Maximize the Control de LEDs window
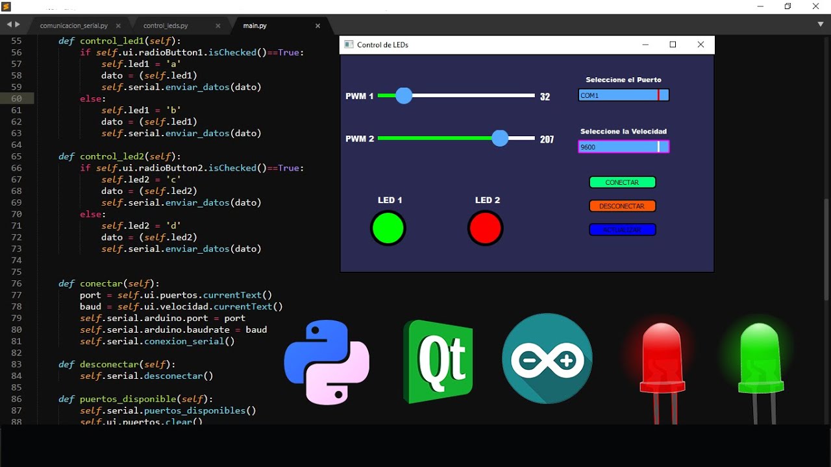Viewport: 831px width, 467px height. point(673,45)
